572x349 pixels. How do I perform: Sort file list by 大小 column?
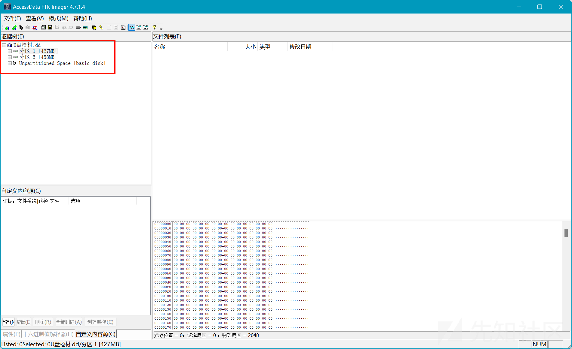tap(242, 47)
